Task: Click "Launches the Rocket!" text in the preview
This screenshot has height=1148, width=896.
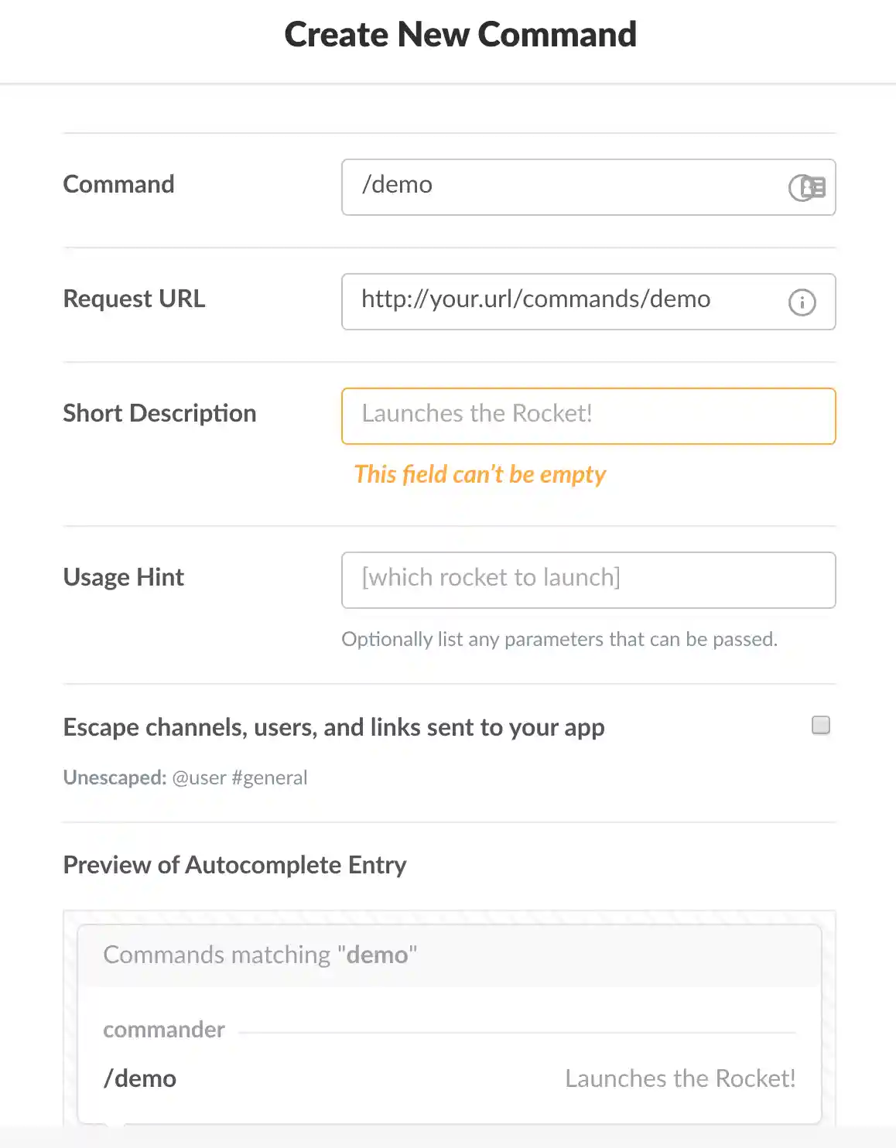Action: [680, 1078]
